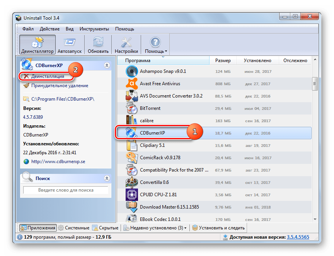This screenshot has width=334, height=256.
Task: Click the Compatibility Pack icon
Action: (132, 170)
